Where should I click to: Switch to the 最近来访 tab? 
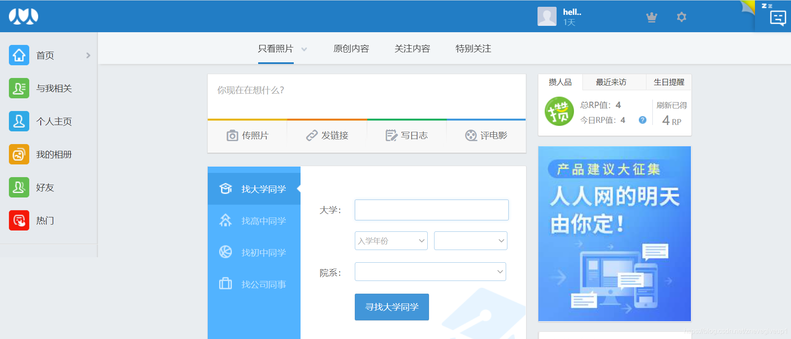pos(611,82)
